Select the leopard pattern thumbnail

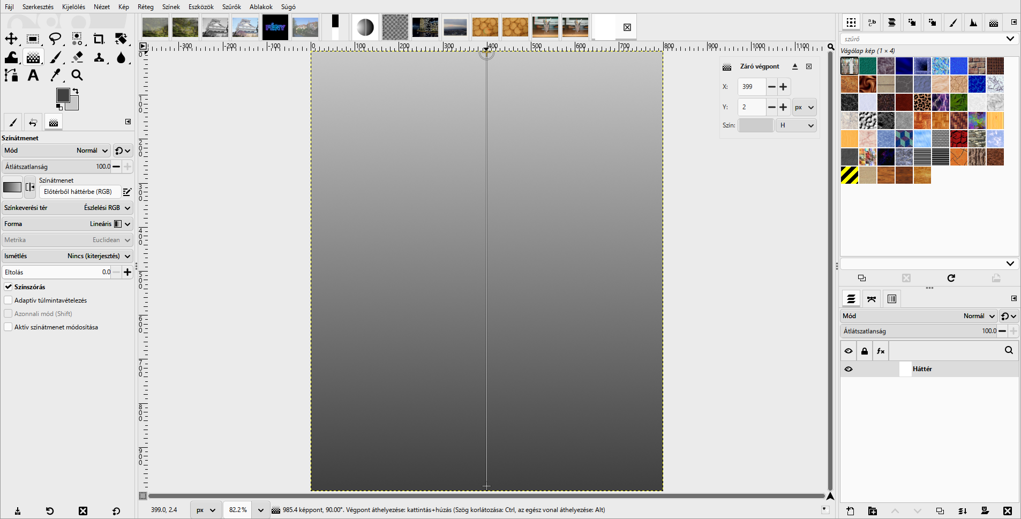922,102
